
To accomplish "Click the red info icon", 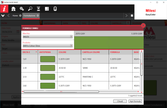I will (x=4, y=9).
